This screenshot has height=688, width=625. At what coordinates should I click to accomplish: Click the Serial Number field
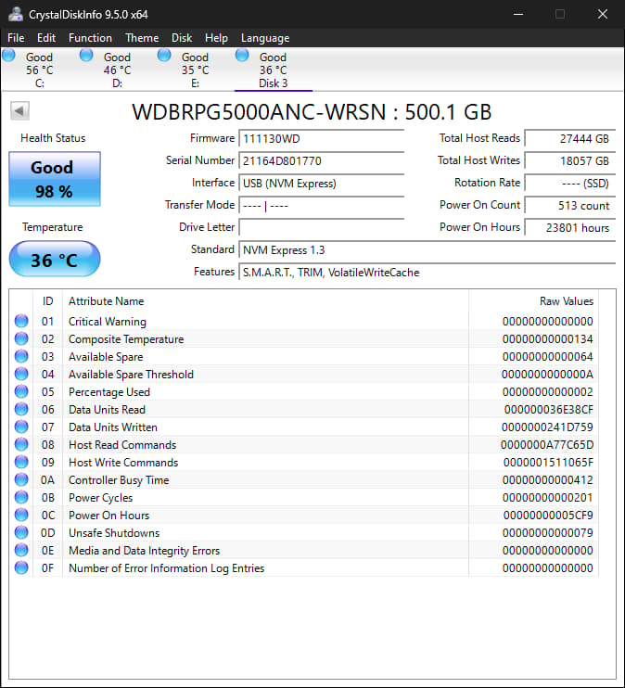(x=321, y=161)
